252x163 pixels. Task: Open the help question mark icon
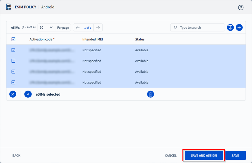point(241,7)
